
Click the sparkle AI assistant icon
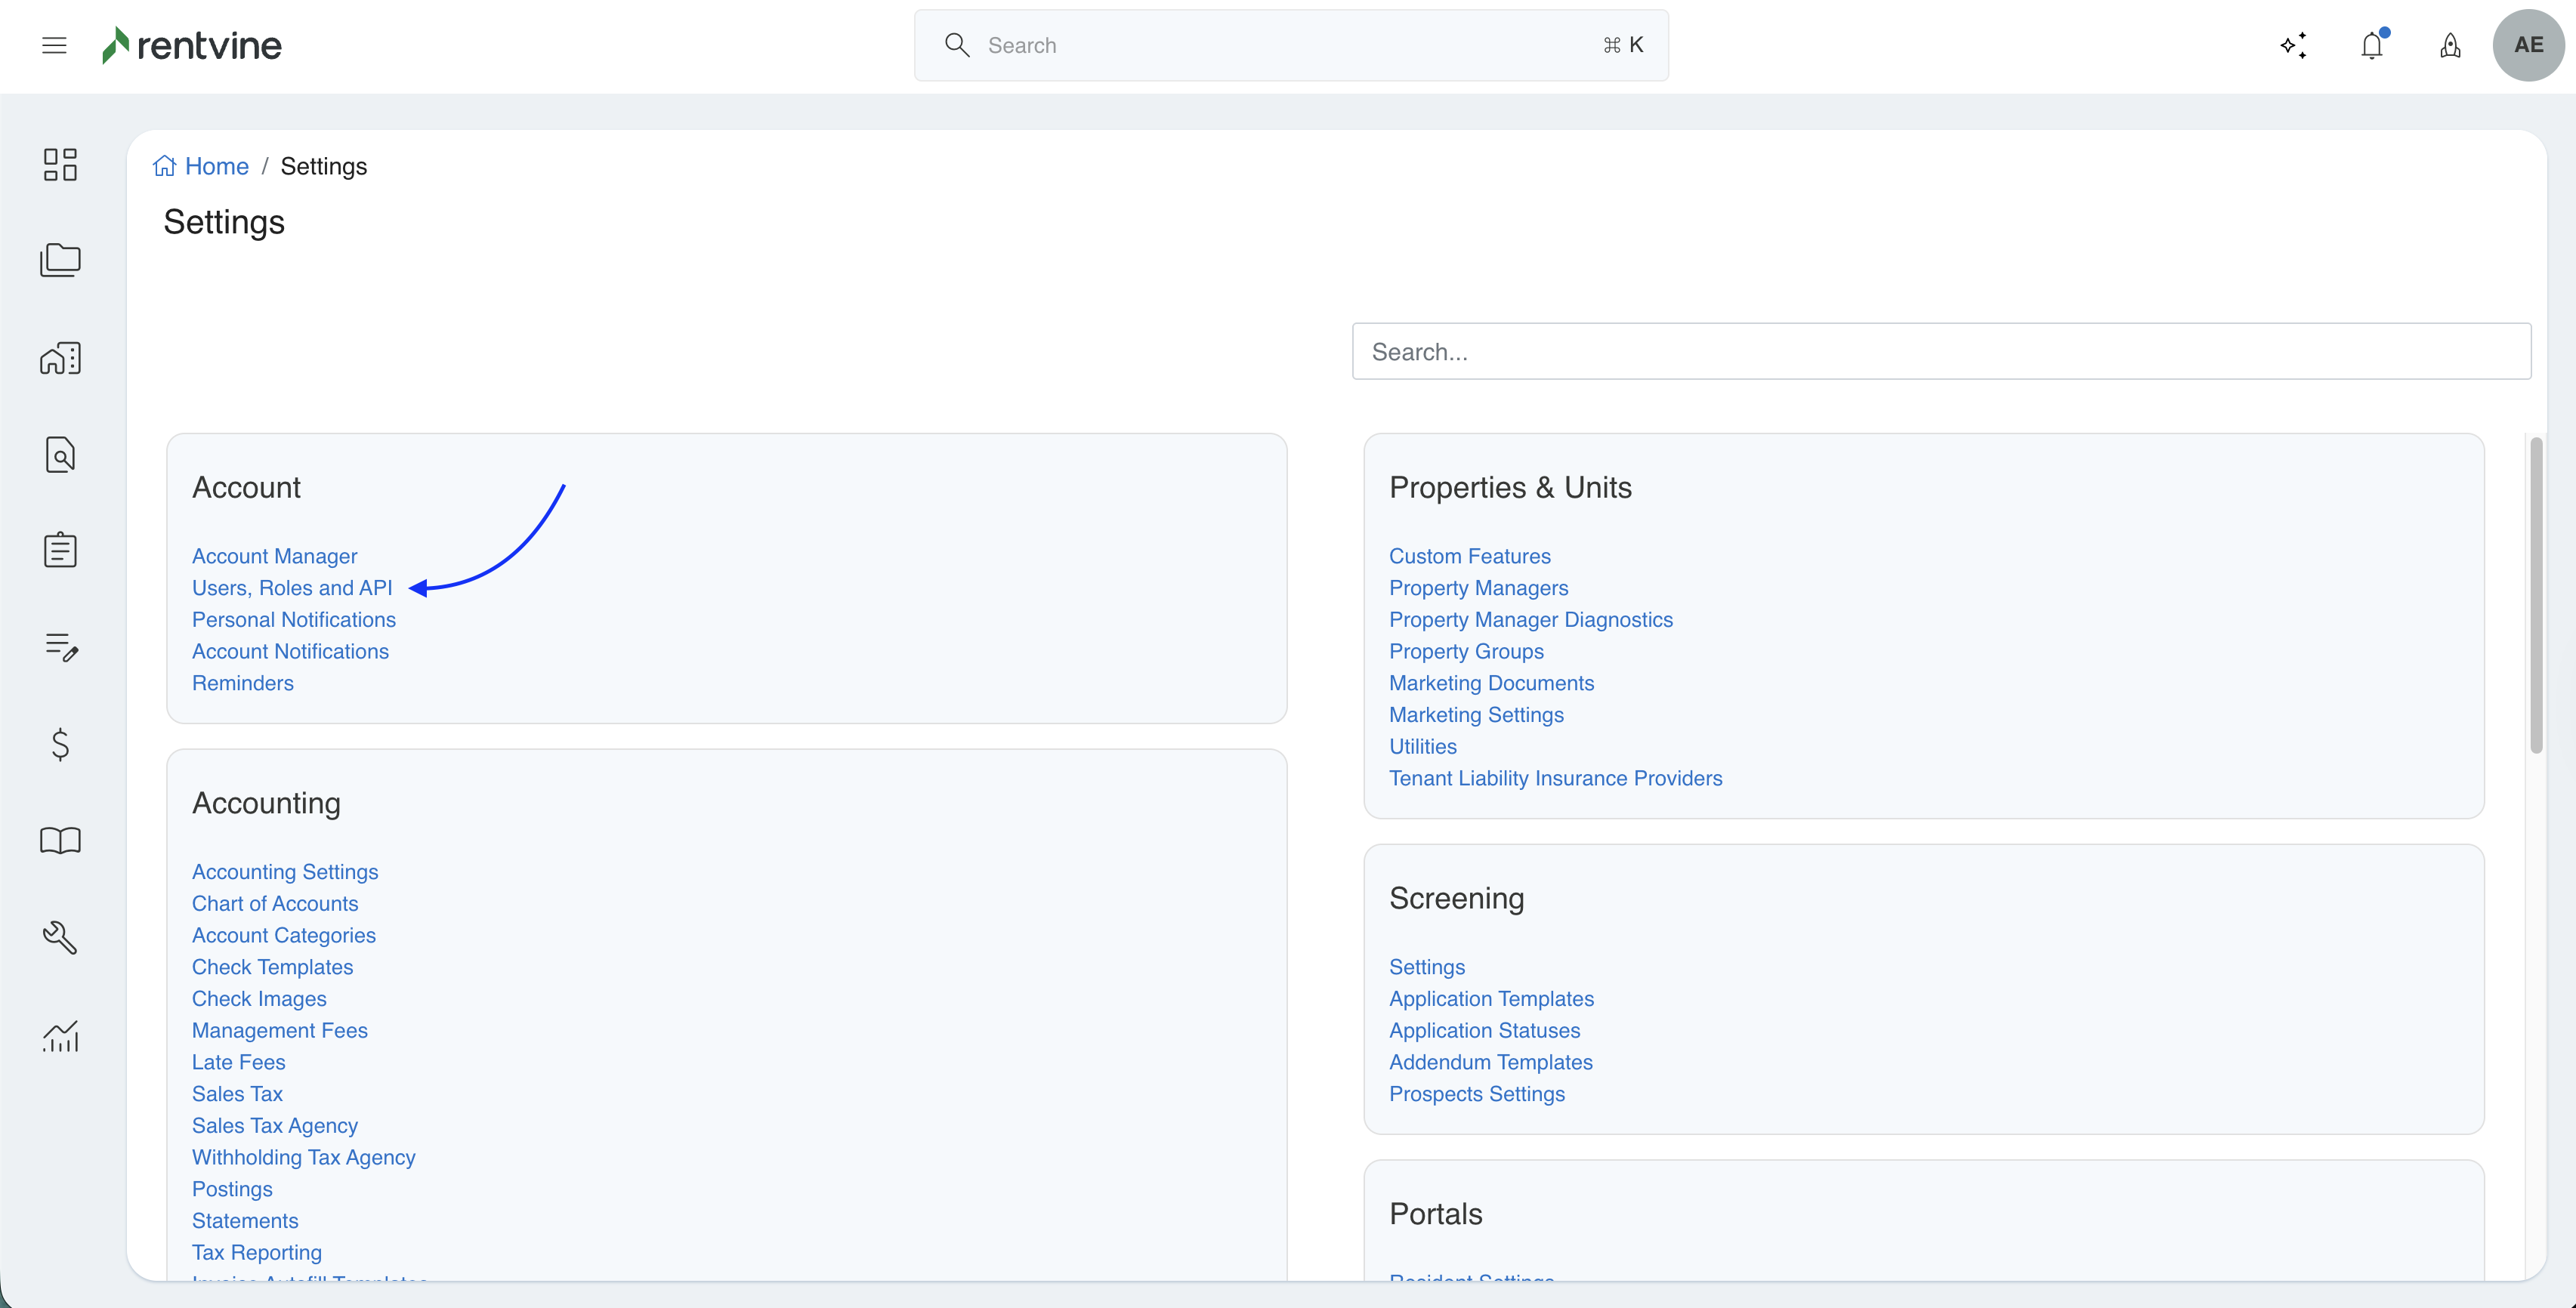tap(2293, 45)
